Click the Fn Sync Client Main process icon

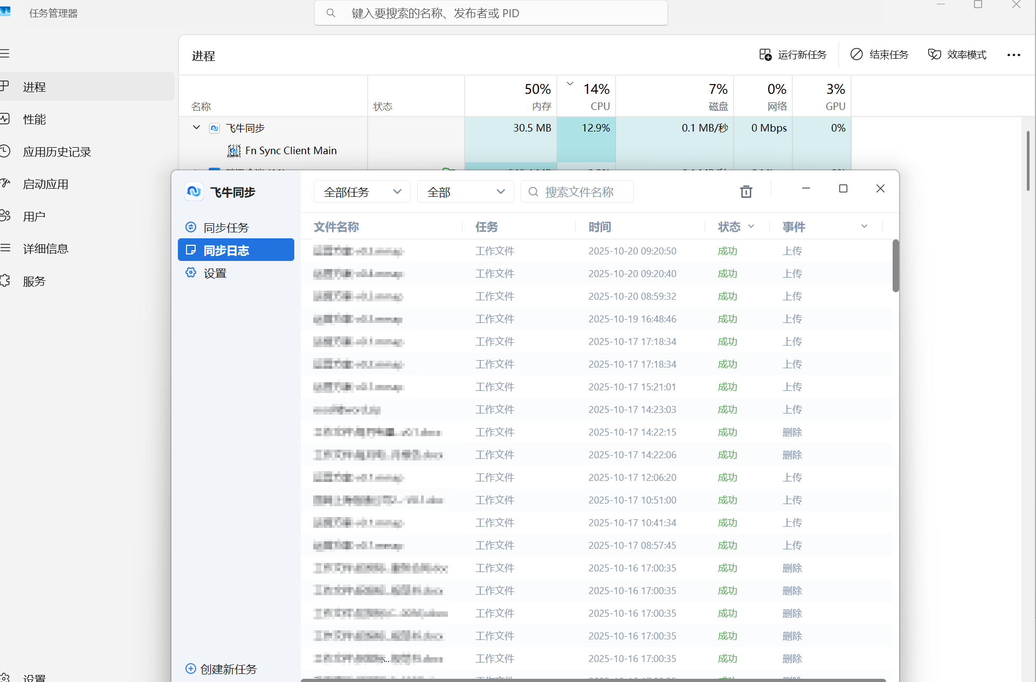[x=234, y=150]
